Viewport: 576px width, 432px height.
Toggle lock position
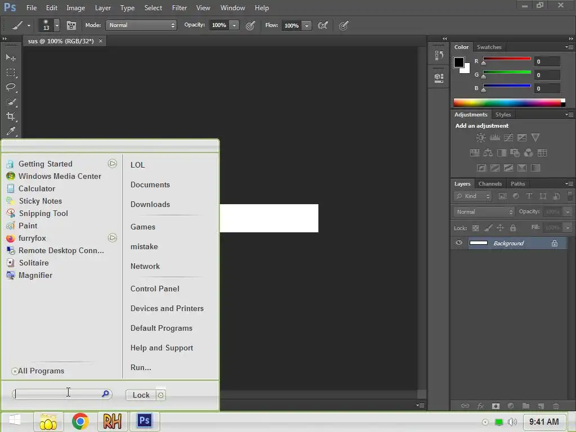click(500, 228)
